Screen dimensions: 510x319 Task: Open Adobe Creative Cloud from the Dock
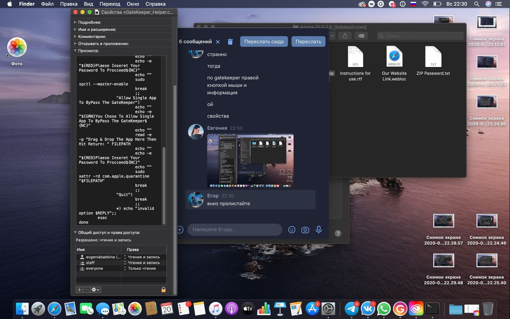pyautogui.click(x=416, y=309)
